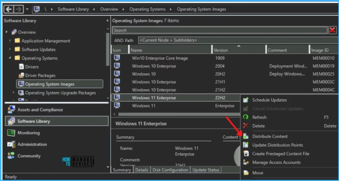Viewport: 339px width, 181px height.
Task: Open the Community workspace
Action: pos(57,156)
